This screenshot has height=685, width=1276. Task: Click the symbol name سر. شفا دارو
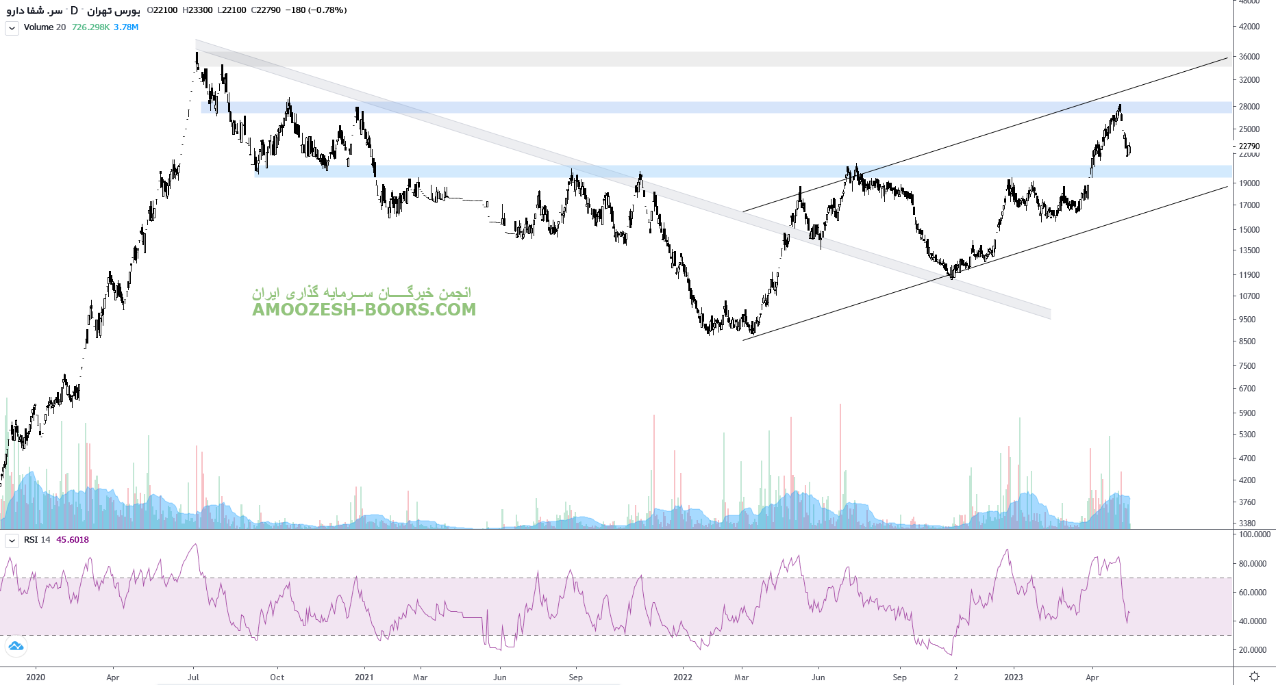coord(35,10)
